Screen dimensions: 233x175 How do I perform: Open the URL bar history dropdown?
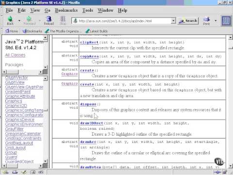pos(173,21)
